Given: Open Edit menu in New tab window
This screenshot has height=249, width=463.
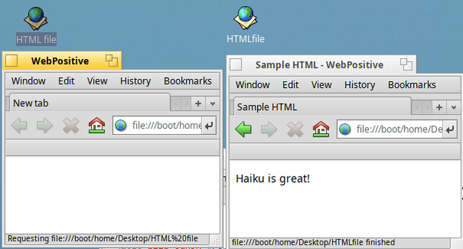Looking at the screenshot, I should (66, 81).
